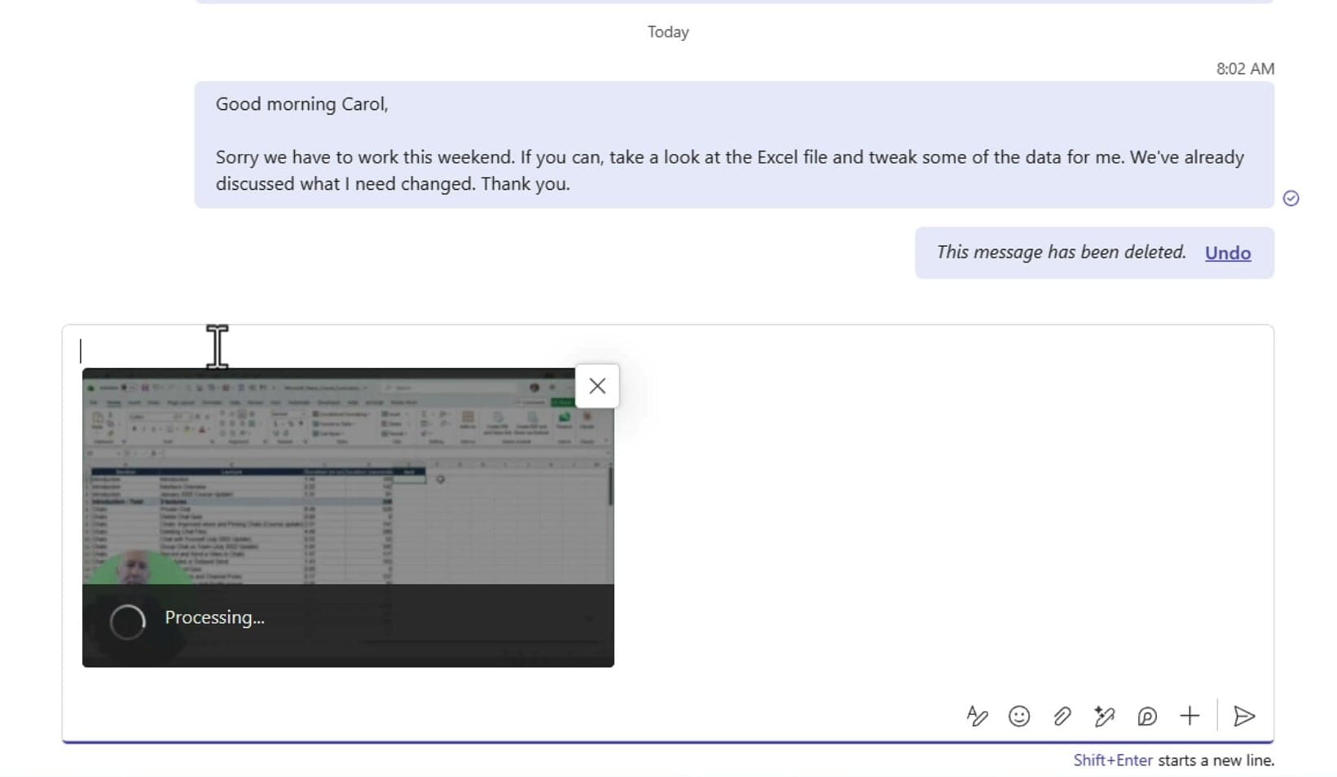Click the Today date separator
Image resolution: width=1337 pixels, height=777 pixels.
click(x=668, y=32)
